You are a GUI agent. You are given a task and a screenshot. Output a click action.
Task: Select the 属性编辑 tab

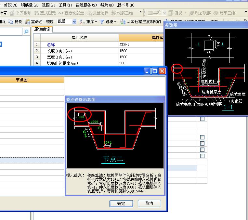click(42, 29)
